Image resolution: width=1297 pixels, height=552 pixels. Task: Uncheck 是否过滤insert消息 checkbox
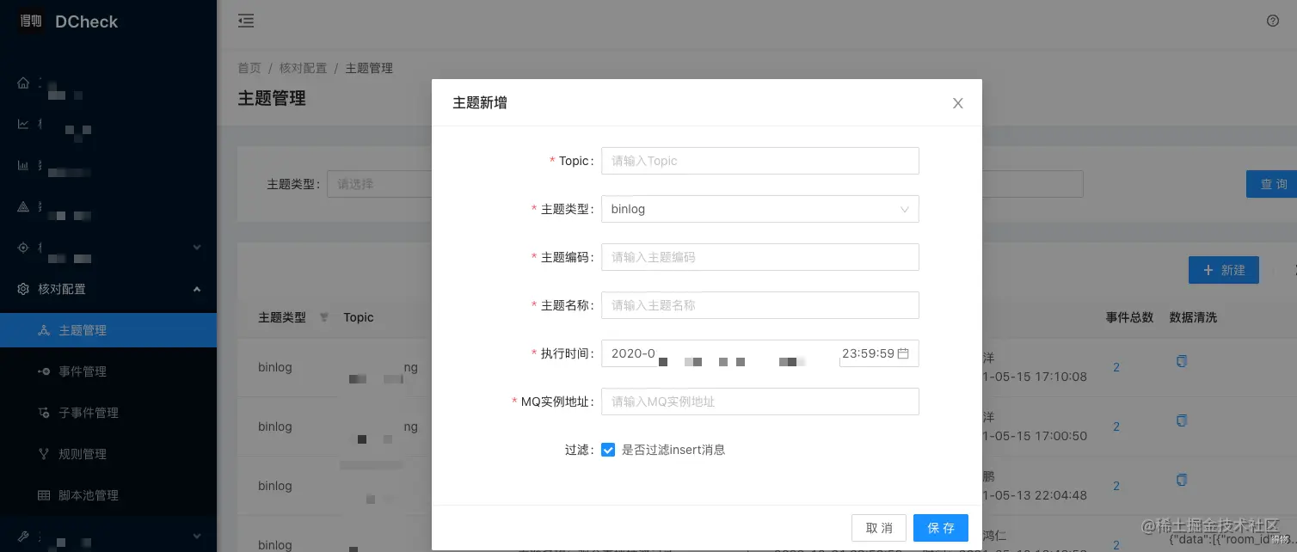[x=608, y=450]
